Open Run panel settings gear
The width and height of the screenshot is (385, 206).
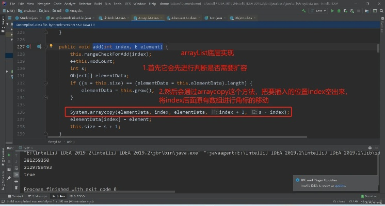pyautogui.click(x=370, y=148)
